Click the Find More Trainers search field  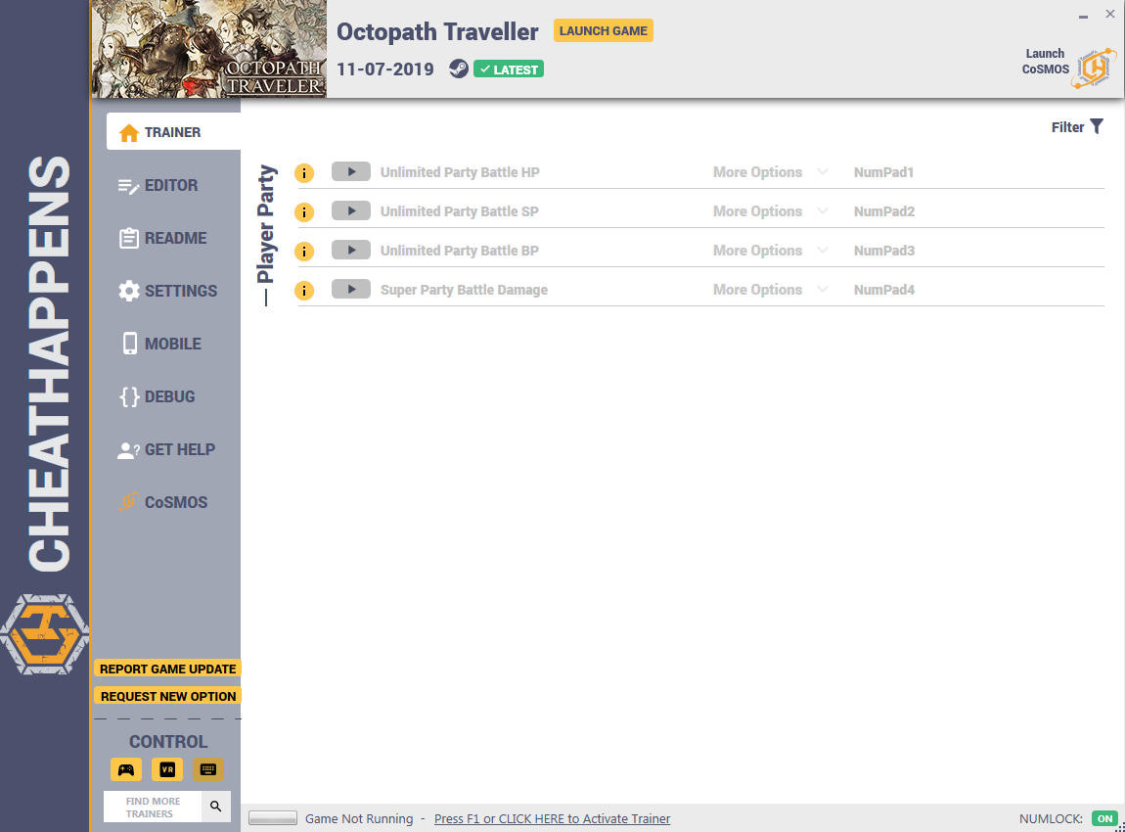tap(153, 807)
